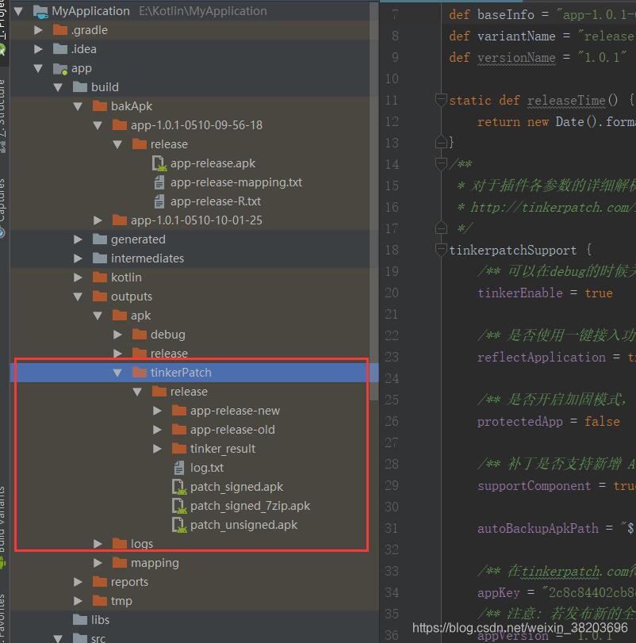Click the libs folder icon

(80, 620)
